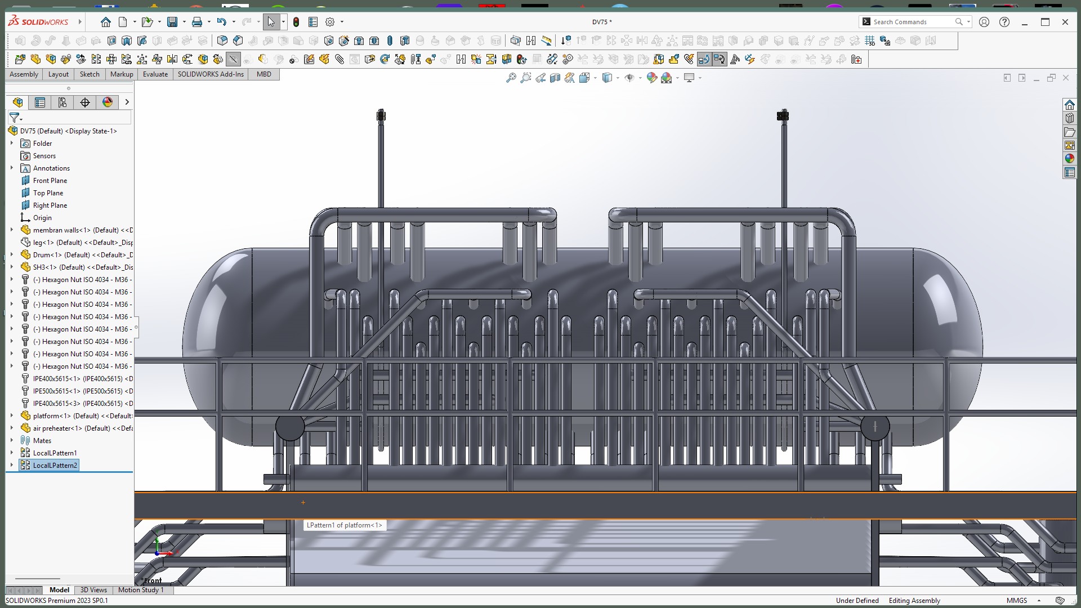Expand the Mates folder in the tree

click(12, 440)
